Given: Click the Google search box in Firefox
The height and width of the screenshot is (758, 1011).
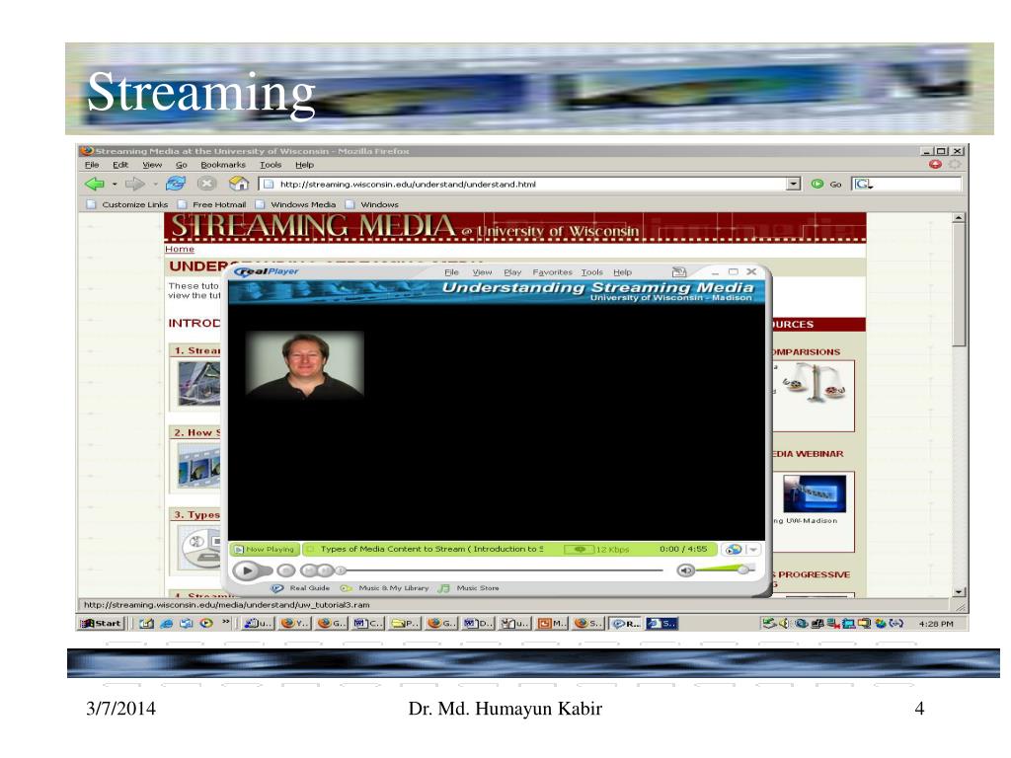Looking at the screenshot, I should click(x=906, y=185).
